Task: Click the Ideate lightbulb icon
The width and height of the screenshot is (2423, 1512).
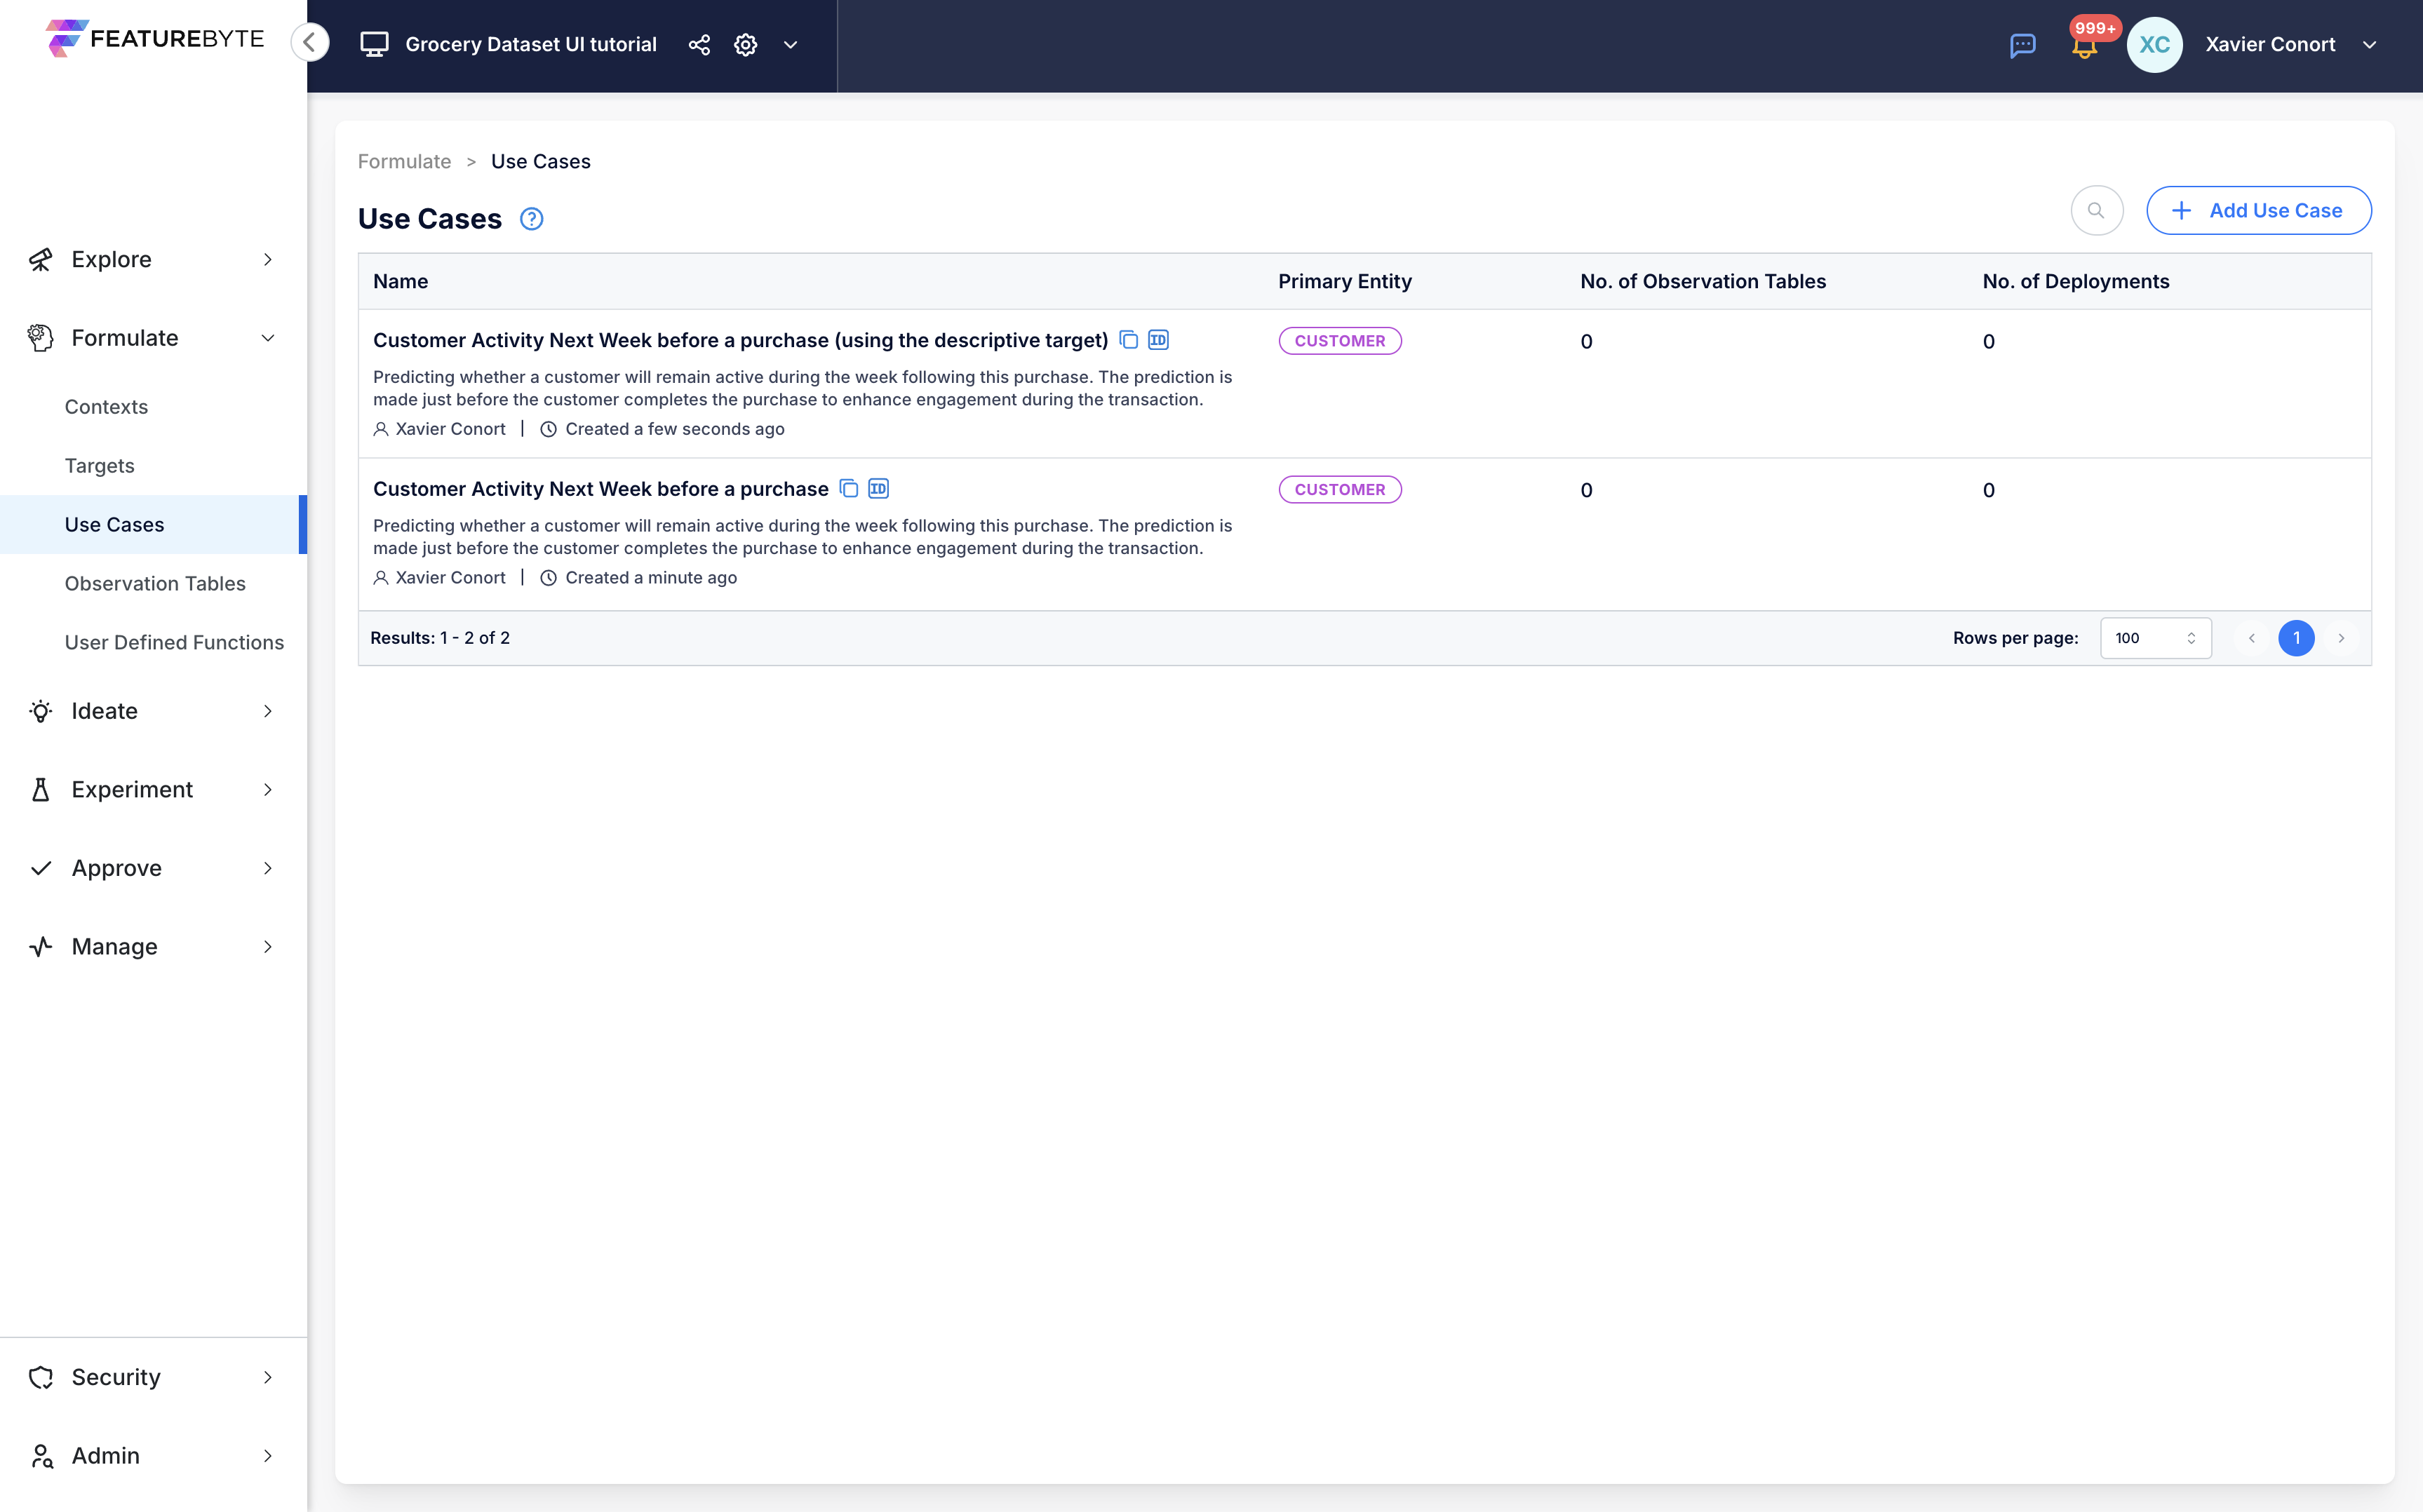Action: [x=40, y=711]
